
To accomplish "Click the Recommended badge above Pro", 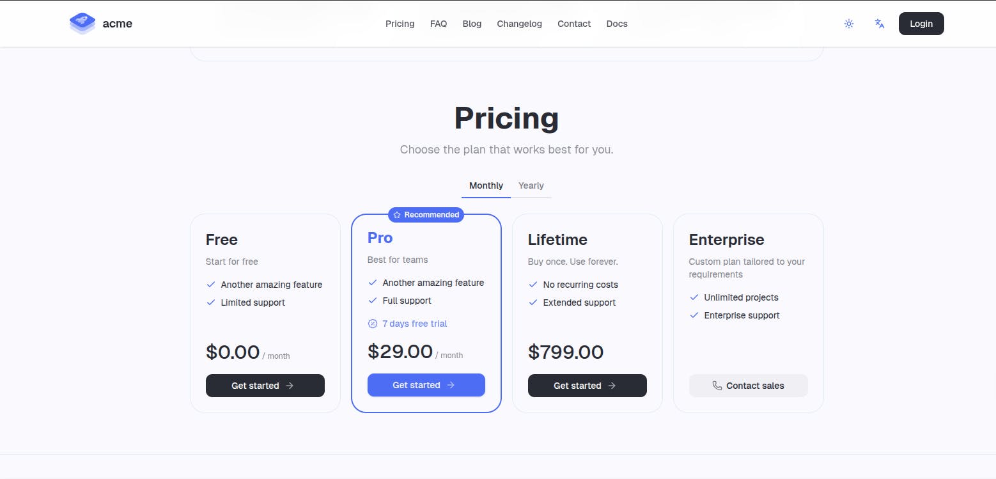I will (x=426, y=214).
